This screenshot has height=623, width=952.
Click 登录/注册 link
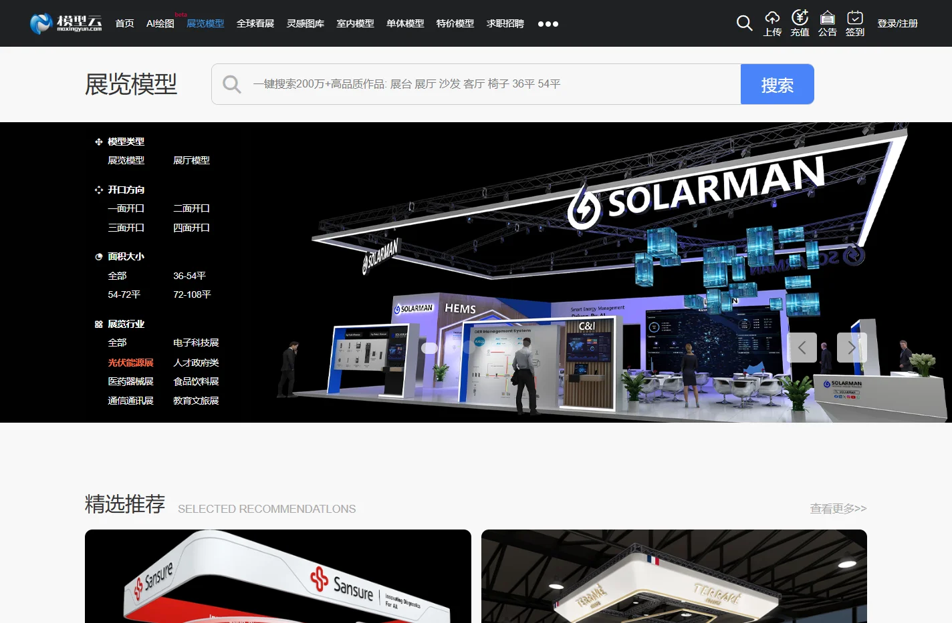pos(897,23)
